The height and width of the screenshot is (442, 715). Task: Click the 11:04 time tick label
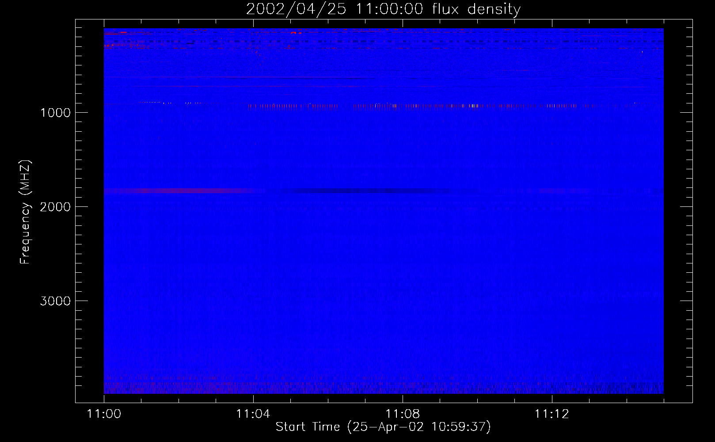point(253,414)
